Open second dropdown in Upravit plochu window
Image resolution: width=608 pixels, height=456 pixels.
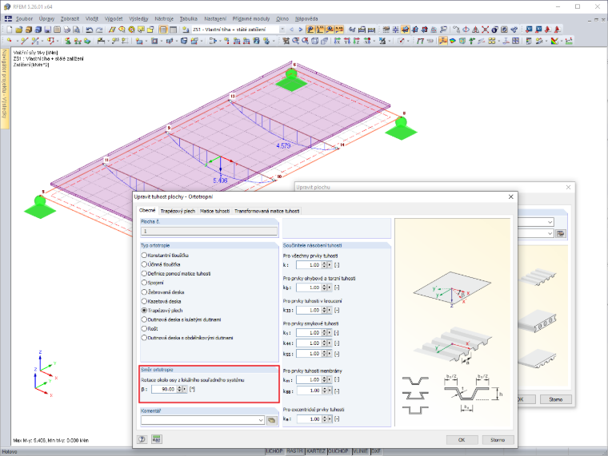(550, 233)
